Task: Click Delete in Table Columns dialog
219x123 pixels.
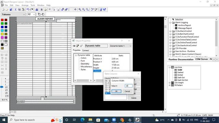Action: pyautogui.click(x=134, y=98)
